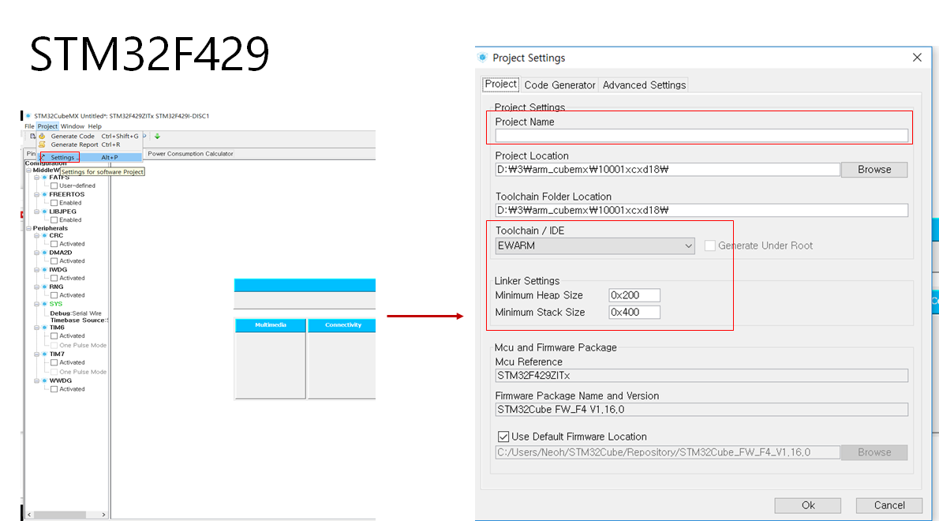The height and width of the screenshot is (521, 939).
Task: Open the Project menu in STM32CubeMX
Action: [x=47, y=126]
